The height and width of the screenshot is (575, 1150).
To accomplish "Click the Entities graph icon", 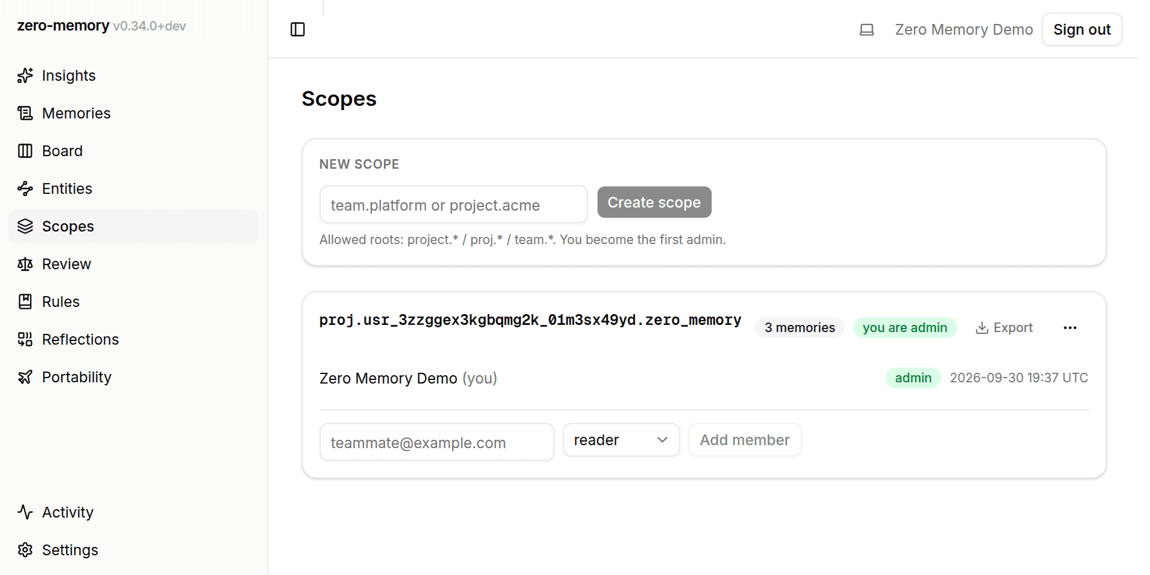I will pyautogui.click(x=25, y=188).
